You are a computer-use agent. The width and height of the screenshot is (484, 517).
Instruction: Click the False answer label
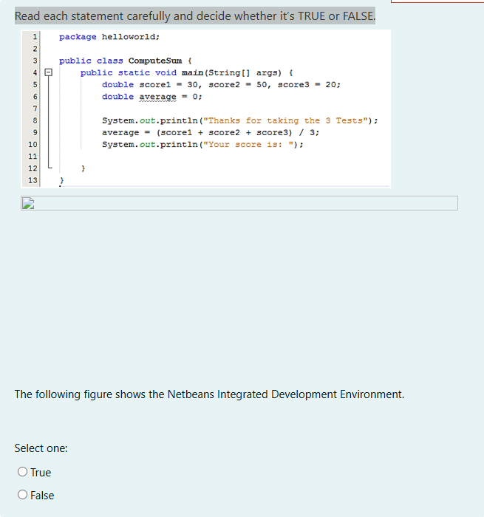42,496
